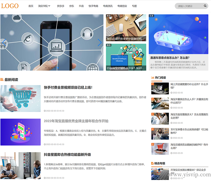Open 抖音星图即合热榜功能最新升级 headline

(x=67, y=154)
